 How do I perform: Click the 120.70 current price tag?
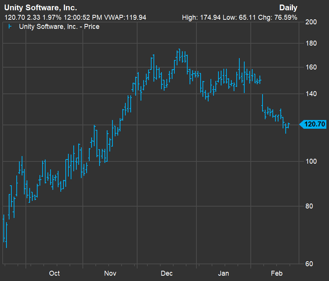pos(315,124)
